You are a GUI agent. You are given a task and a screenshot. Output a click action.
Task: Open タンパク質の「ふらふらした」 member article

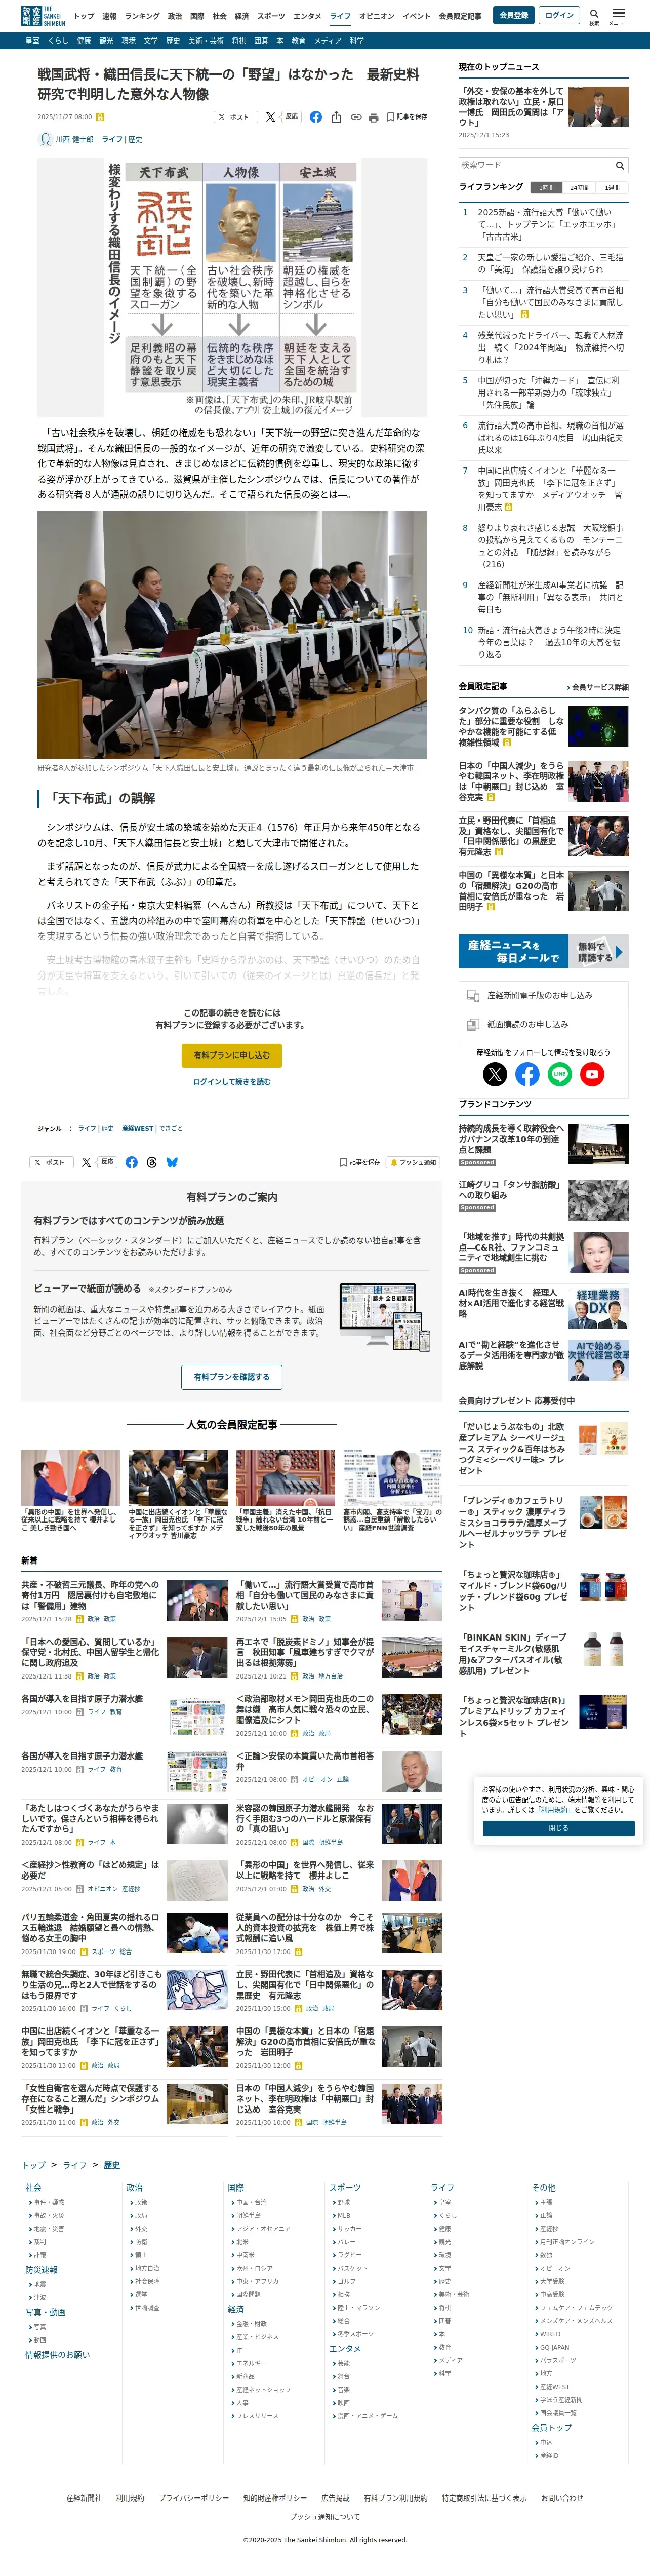(512, 726)
